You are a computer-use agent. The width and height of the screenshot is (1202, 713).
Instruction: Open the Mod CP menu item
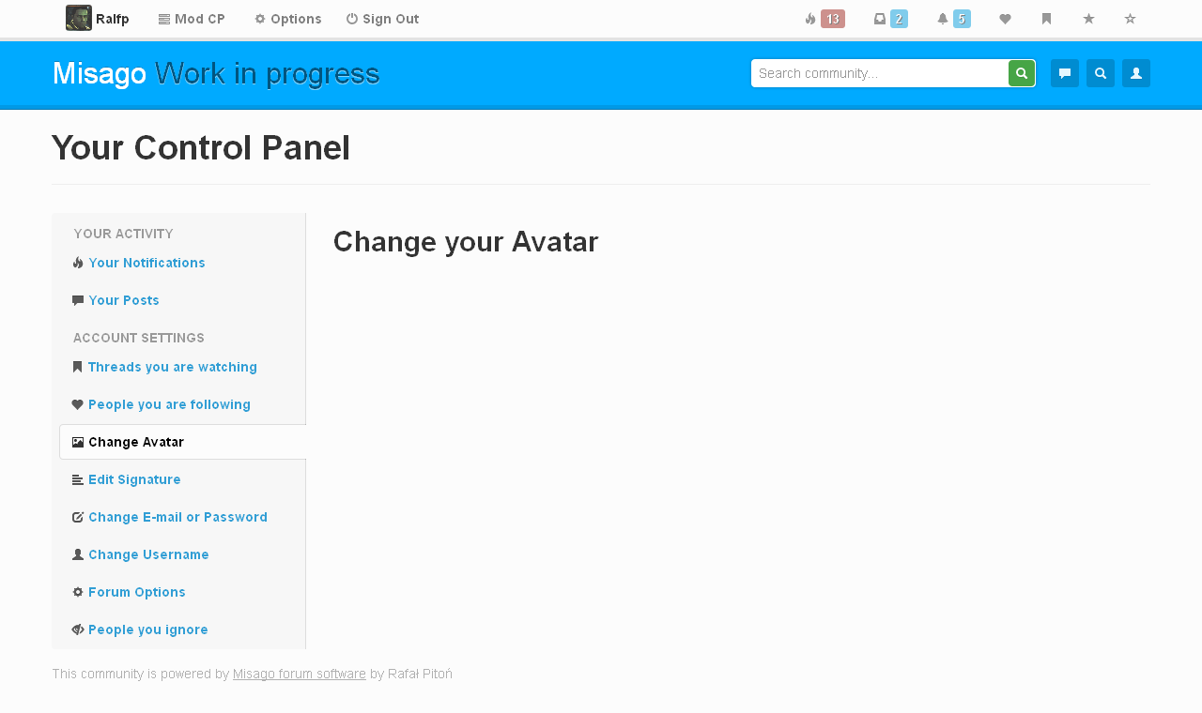(192, 19)
